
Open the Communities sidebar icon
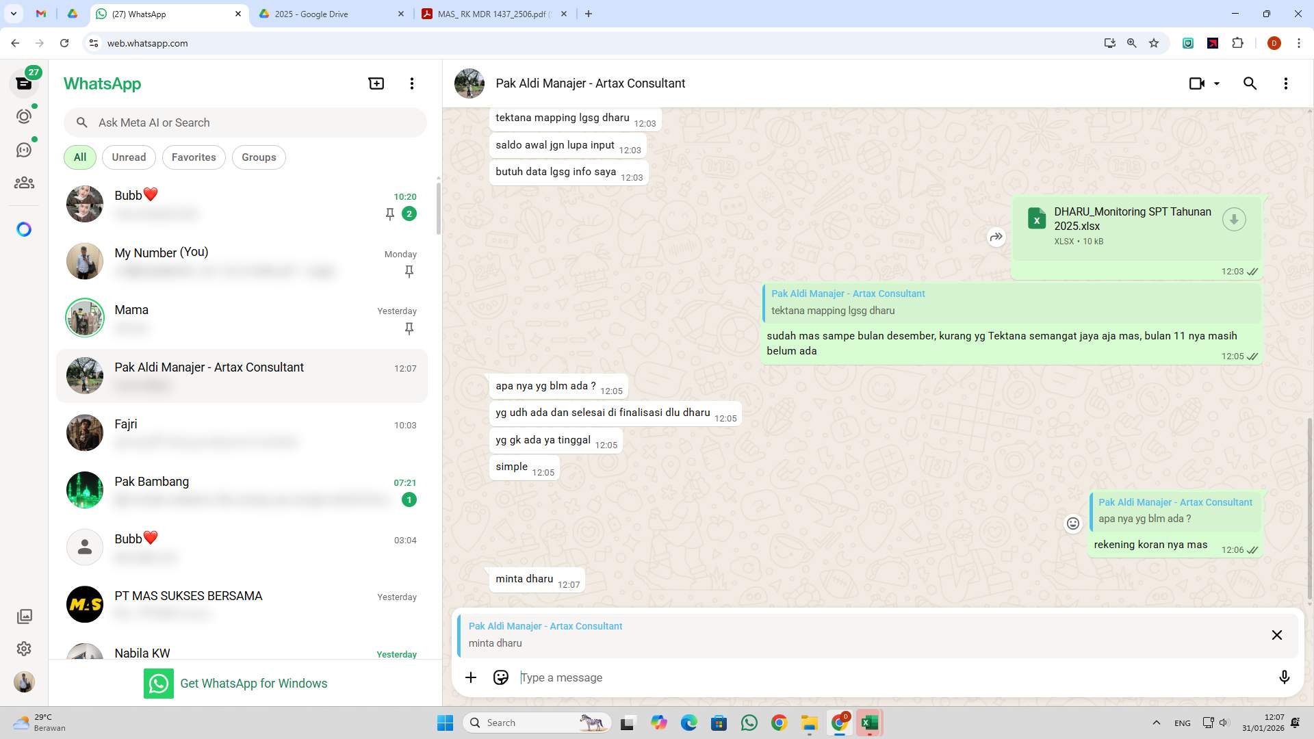pyautogui.click(x=24, y=182)
